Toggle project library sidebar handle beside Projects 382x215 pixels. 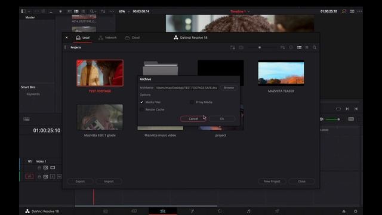click(x=65, y=47)
